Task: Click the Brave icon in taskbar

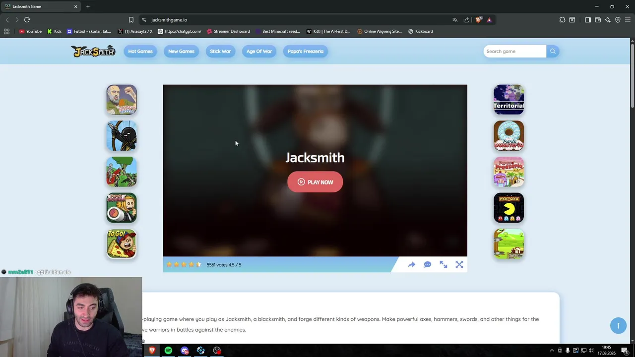Action: click(x=152, y=351)
